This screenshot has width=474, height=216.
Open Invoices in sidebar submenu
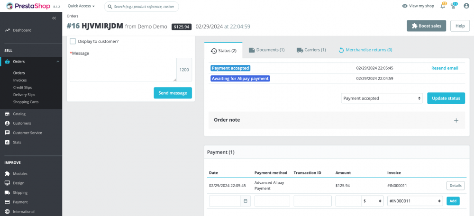(x=20, y=81)
